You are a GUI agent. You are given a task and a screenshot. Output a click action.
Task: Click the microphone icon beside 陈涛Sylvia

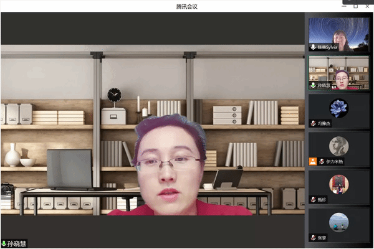coord(313,47)
